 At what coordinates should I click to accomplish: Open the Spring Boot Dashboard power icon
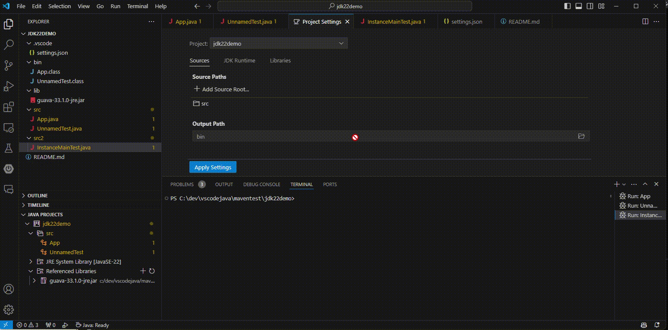(8, 168)
